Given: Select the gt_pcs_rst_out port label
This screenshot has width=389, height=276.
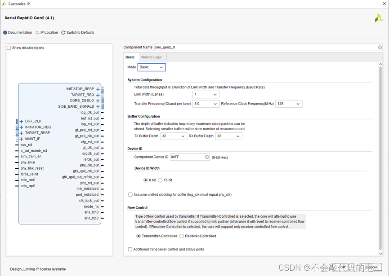Looking at the screenshot, I should coord(87,130).
